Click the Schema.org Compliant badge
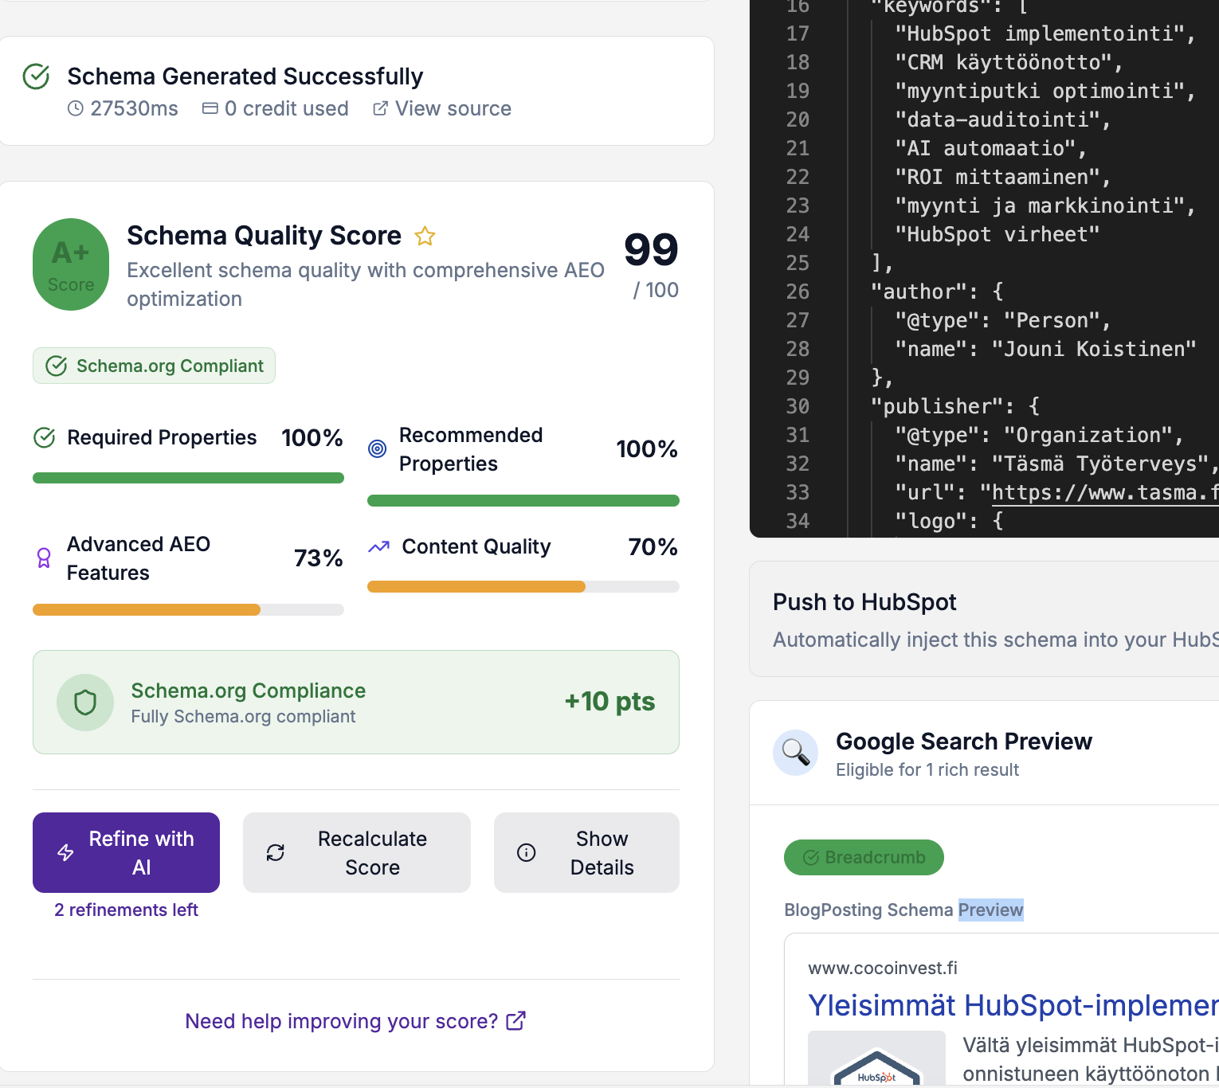 click(x=155, y=366)
